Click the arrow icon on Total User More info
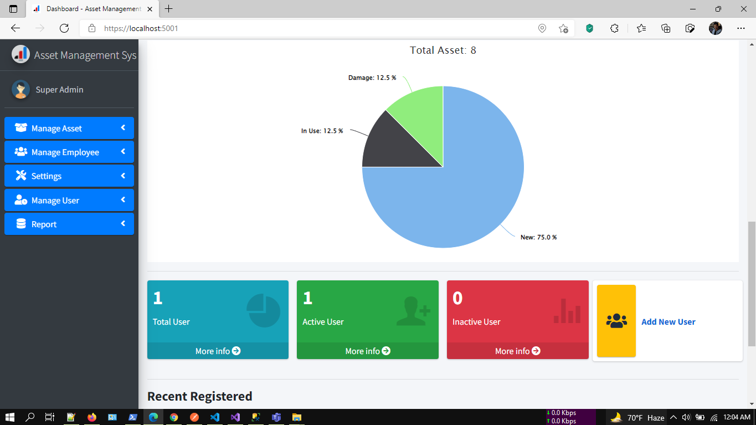 (236, 351)
